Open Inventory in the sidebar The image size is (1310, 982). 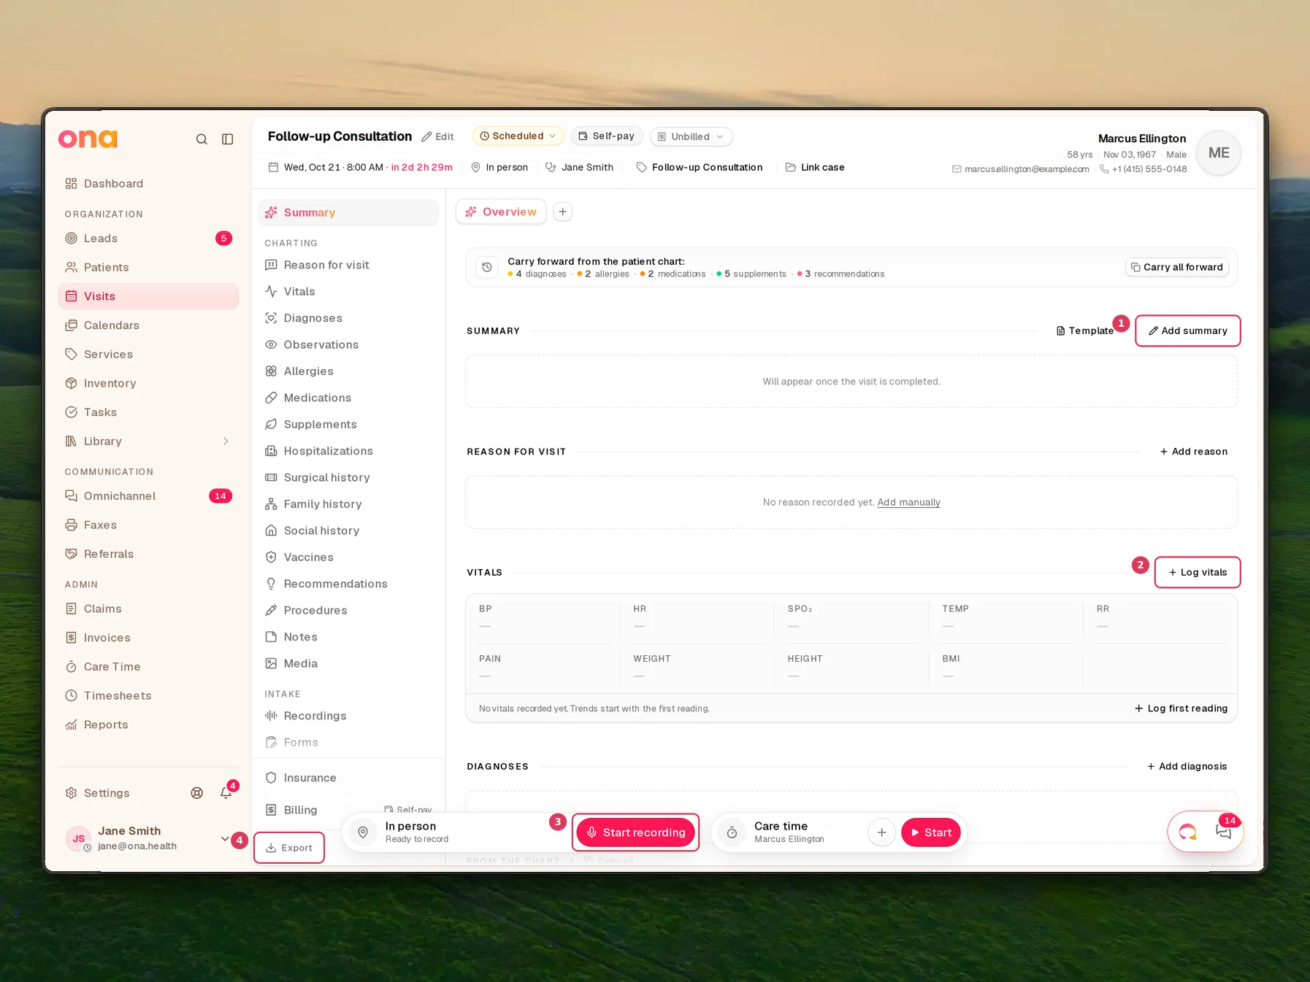click(148, 383)
